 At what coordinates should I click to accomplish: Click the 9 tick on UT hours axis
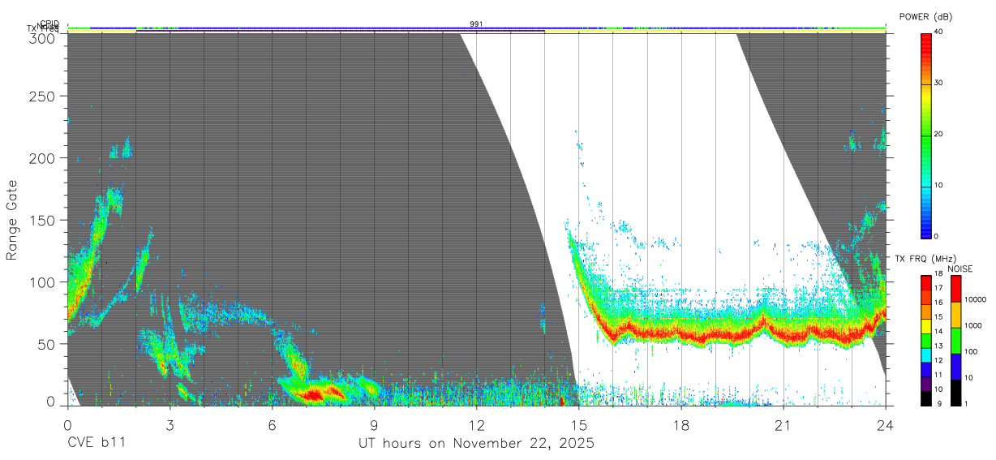pyautogui.click(x=374, y=425)
